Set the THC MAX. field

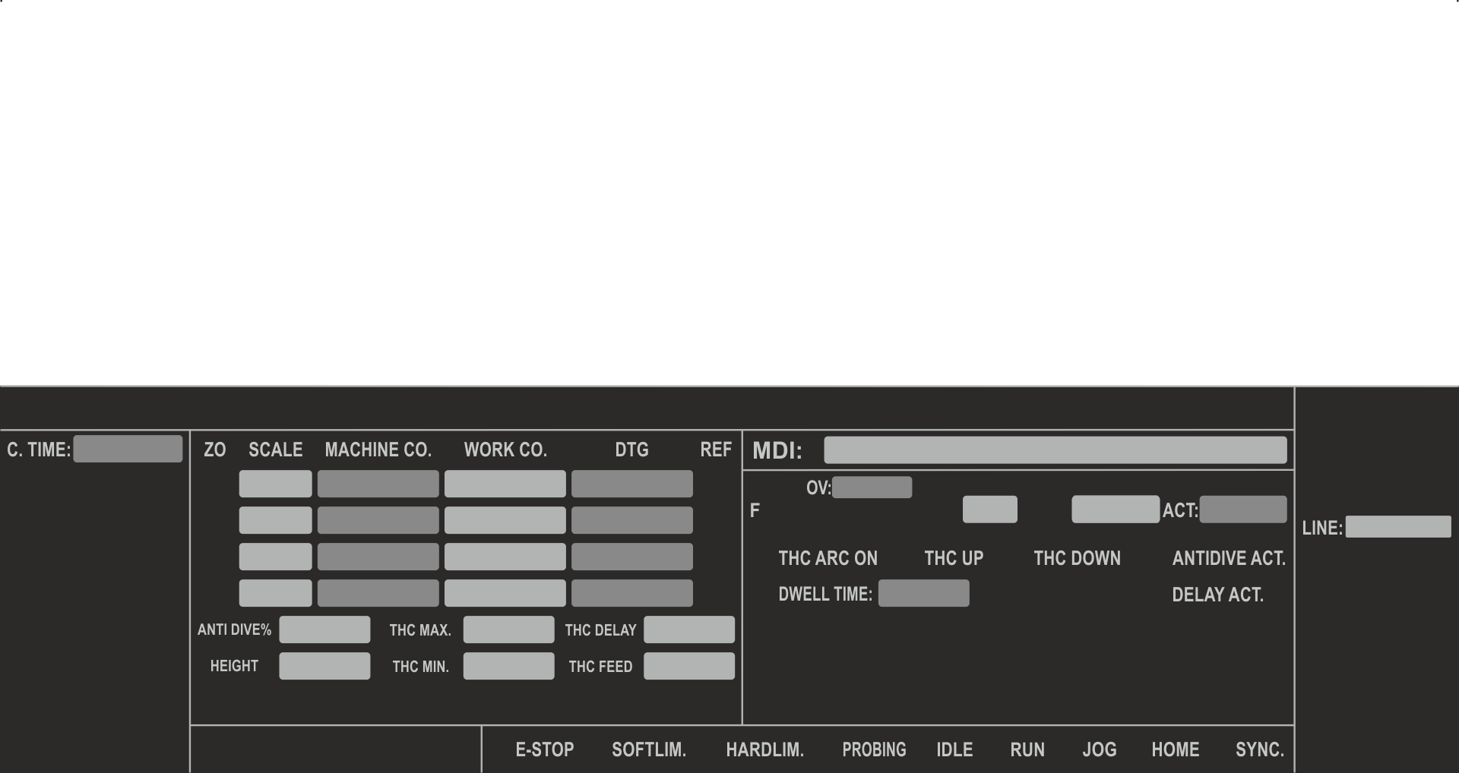point(508,629)
